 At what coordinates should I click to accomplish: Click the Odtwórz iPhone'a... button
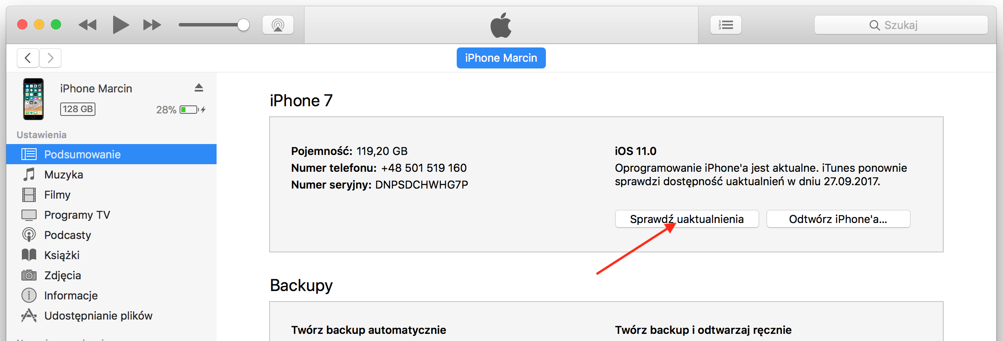point(838,219)
